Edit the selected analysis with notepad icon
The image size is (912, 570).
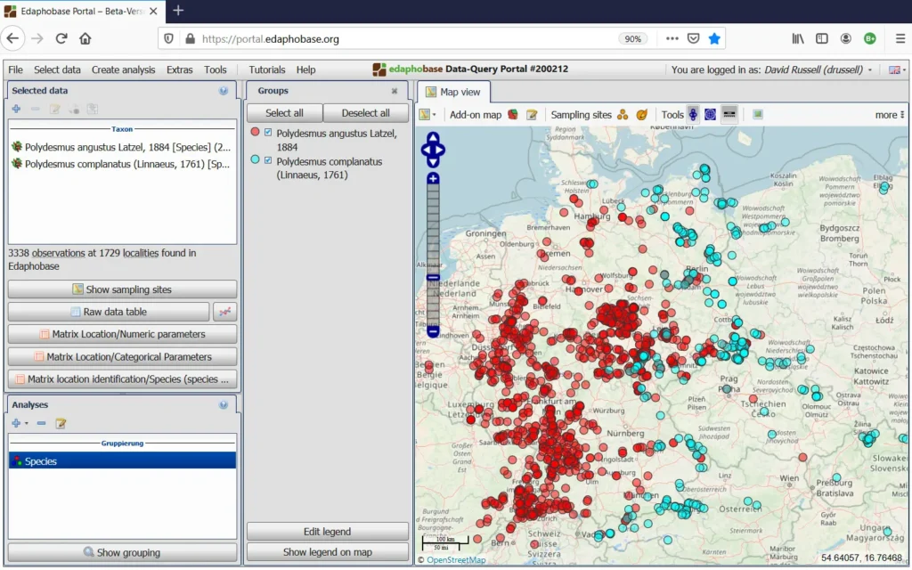61,423
